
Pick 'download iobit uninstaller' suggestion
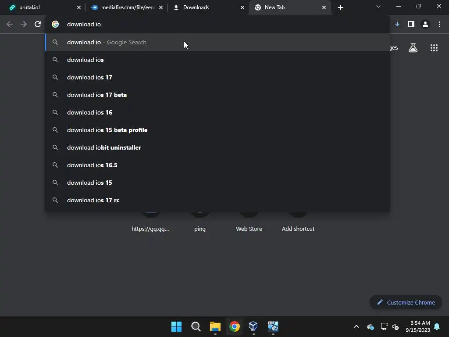point(217,147)
